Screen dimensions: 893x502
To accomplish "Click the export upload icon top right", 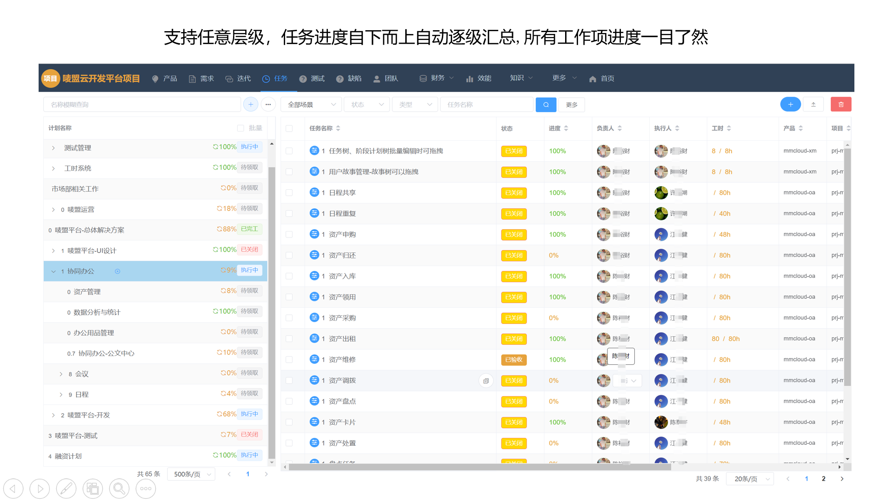I will 813,104.
